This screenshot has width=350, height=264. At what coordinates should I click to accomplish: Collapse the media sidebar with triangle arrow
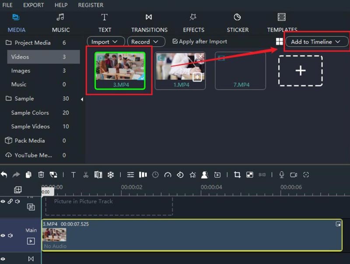click(x=82, y=99)
